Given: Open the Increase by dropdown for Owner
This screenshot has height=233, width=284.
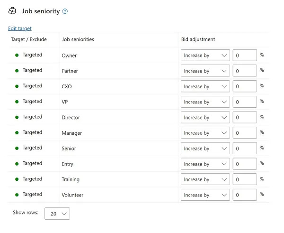Looking at the screenshot, I should [x=205, y=55].
